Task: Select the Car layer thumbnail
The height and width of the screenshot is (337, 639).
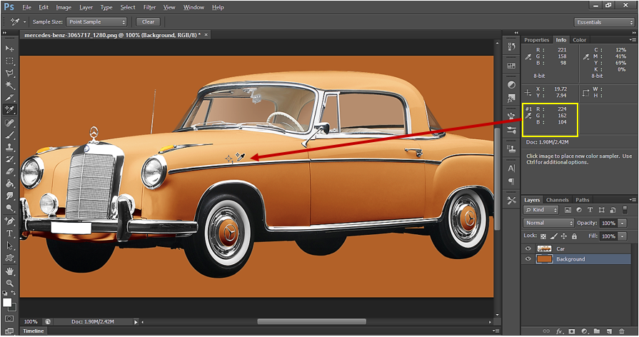Action: 543,248
